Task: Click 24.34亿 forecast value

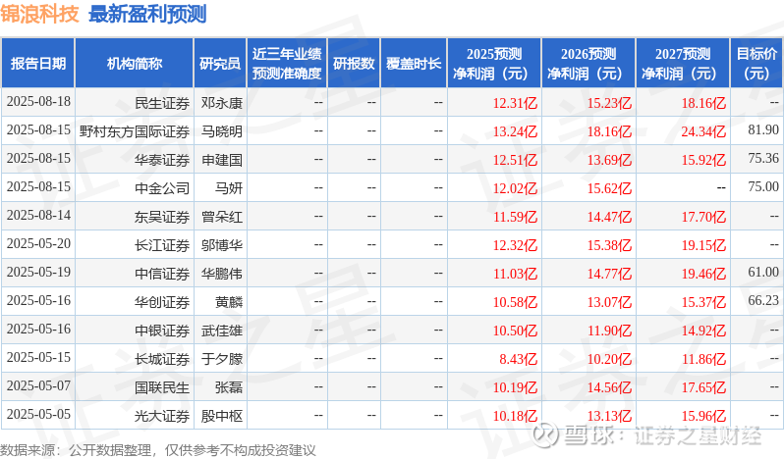Action: click(x=703, y=131)
